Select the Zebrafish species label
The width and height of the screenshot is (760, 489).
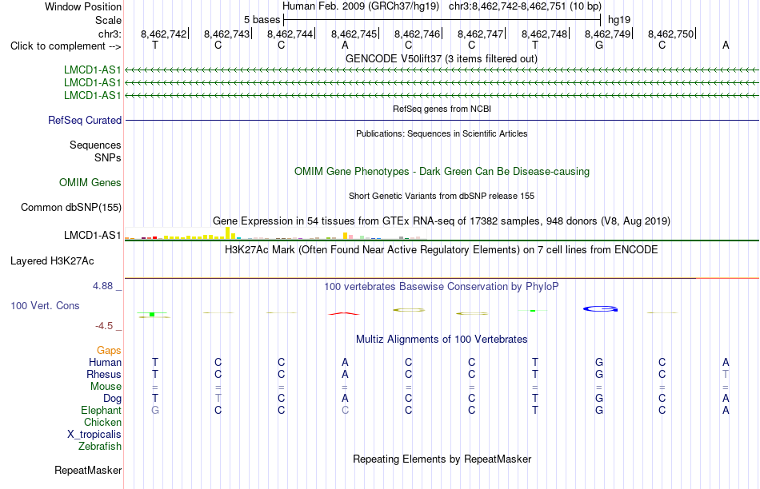point(100,446)
